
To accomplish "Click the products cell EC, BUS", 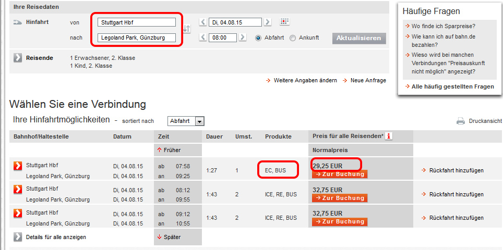I will (275, 171).
